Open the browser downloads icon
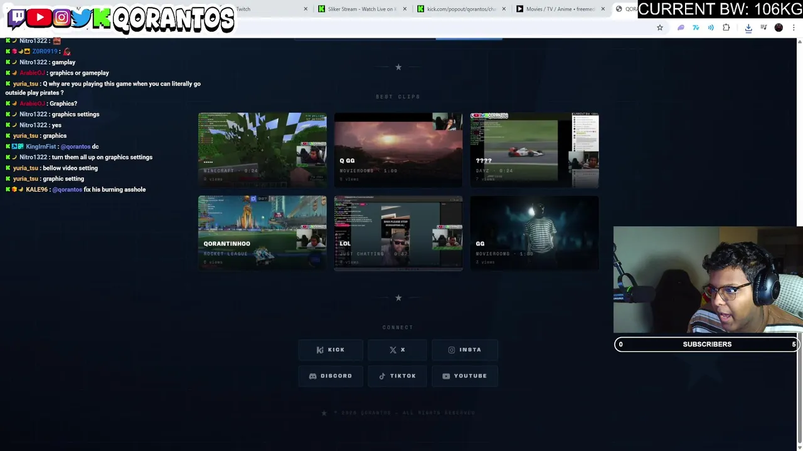The height and width of the screenshot is (451, 803). (748, 28)
